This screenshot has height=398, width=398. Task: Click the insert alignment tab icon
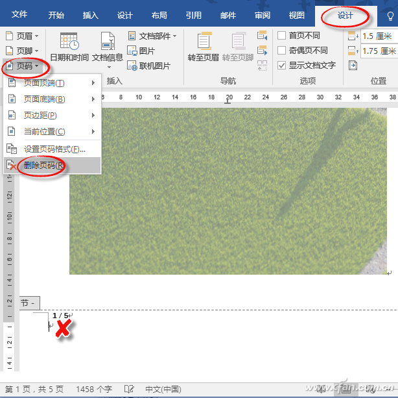tap(353, 66)
